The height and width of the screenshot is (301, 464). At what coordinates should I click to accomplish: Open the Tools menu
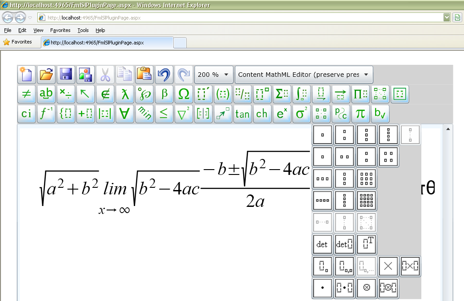pos(83,30)
